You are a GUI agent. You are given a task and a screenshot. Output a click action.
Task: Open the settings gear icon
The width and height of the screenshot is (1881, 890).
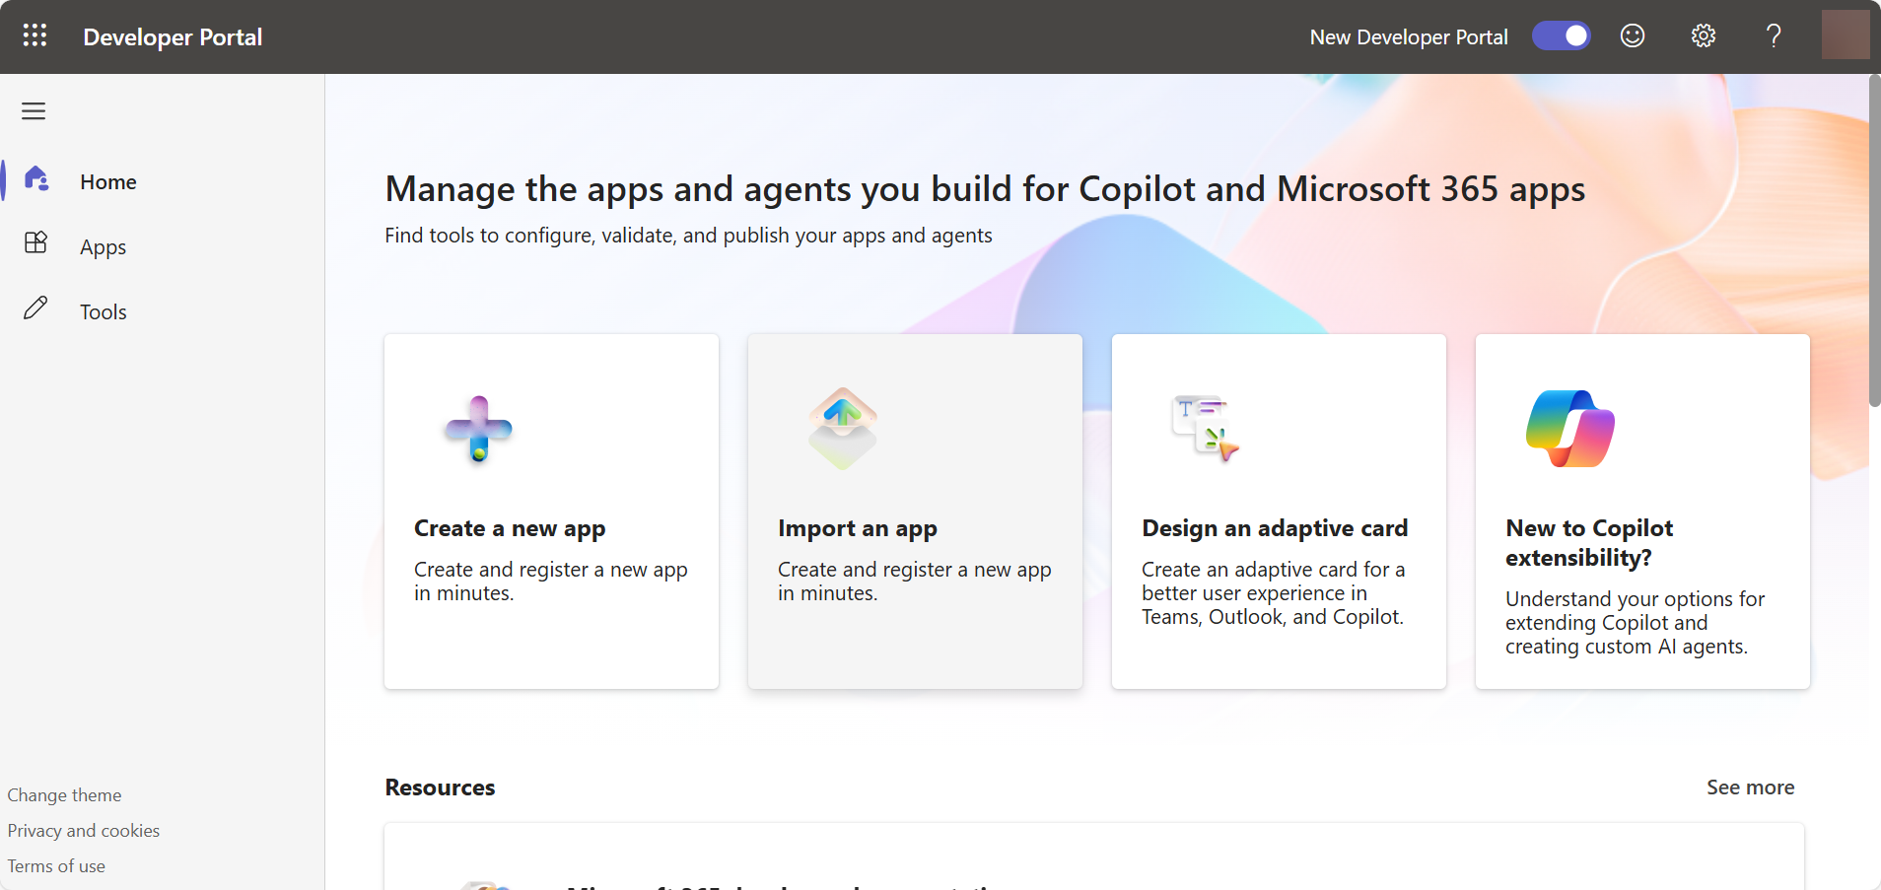click(x=1703, y=36)
